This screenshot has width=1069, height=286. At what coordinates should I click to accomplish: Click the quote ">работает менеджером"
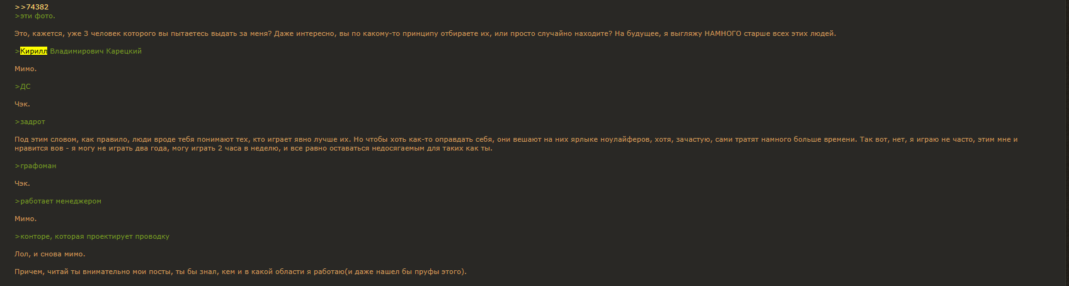pos(58,201)
